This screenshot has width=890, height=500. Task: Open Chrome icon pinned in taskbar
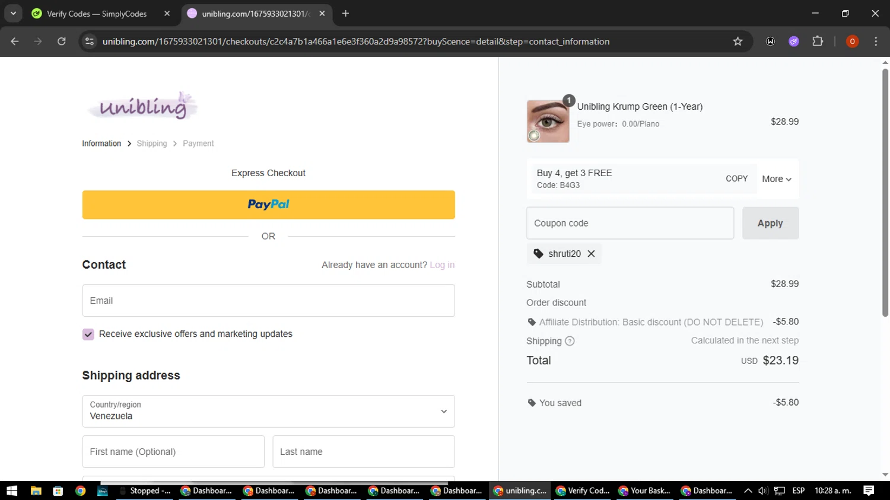coord(81,491)
